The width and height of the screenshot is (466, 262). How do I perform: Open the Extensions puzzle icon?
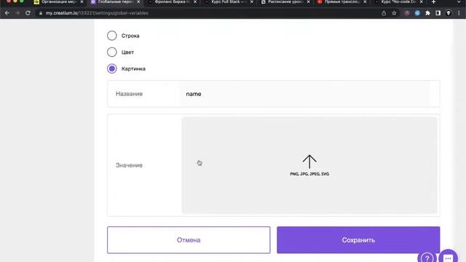click(427, 13)
